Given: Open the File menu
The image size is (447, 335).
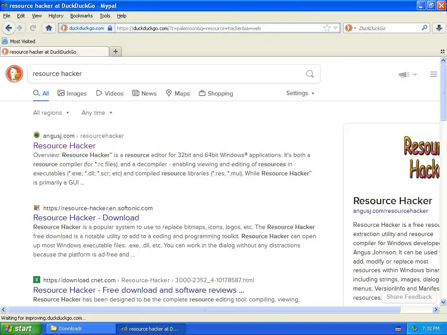Looking at the screenshot, I should point(7,16).
